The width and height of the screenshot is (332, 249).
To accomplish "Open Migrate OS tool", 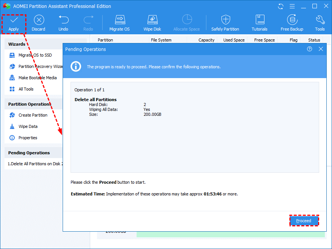I will click(120, 23).
